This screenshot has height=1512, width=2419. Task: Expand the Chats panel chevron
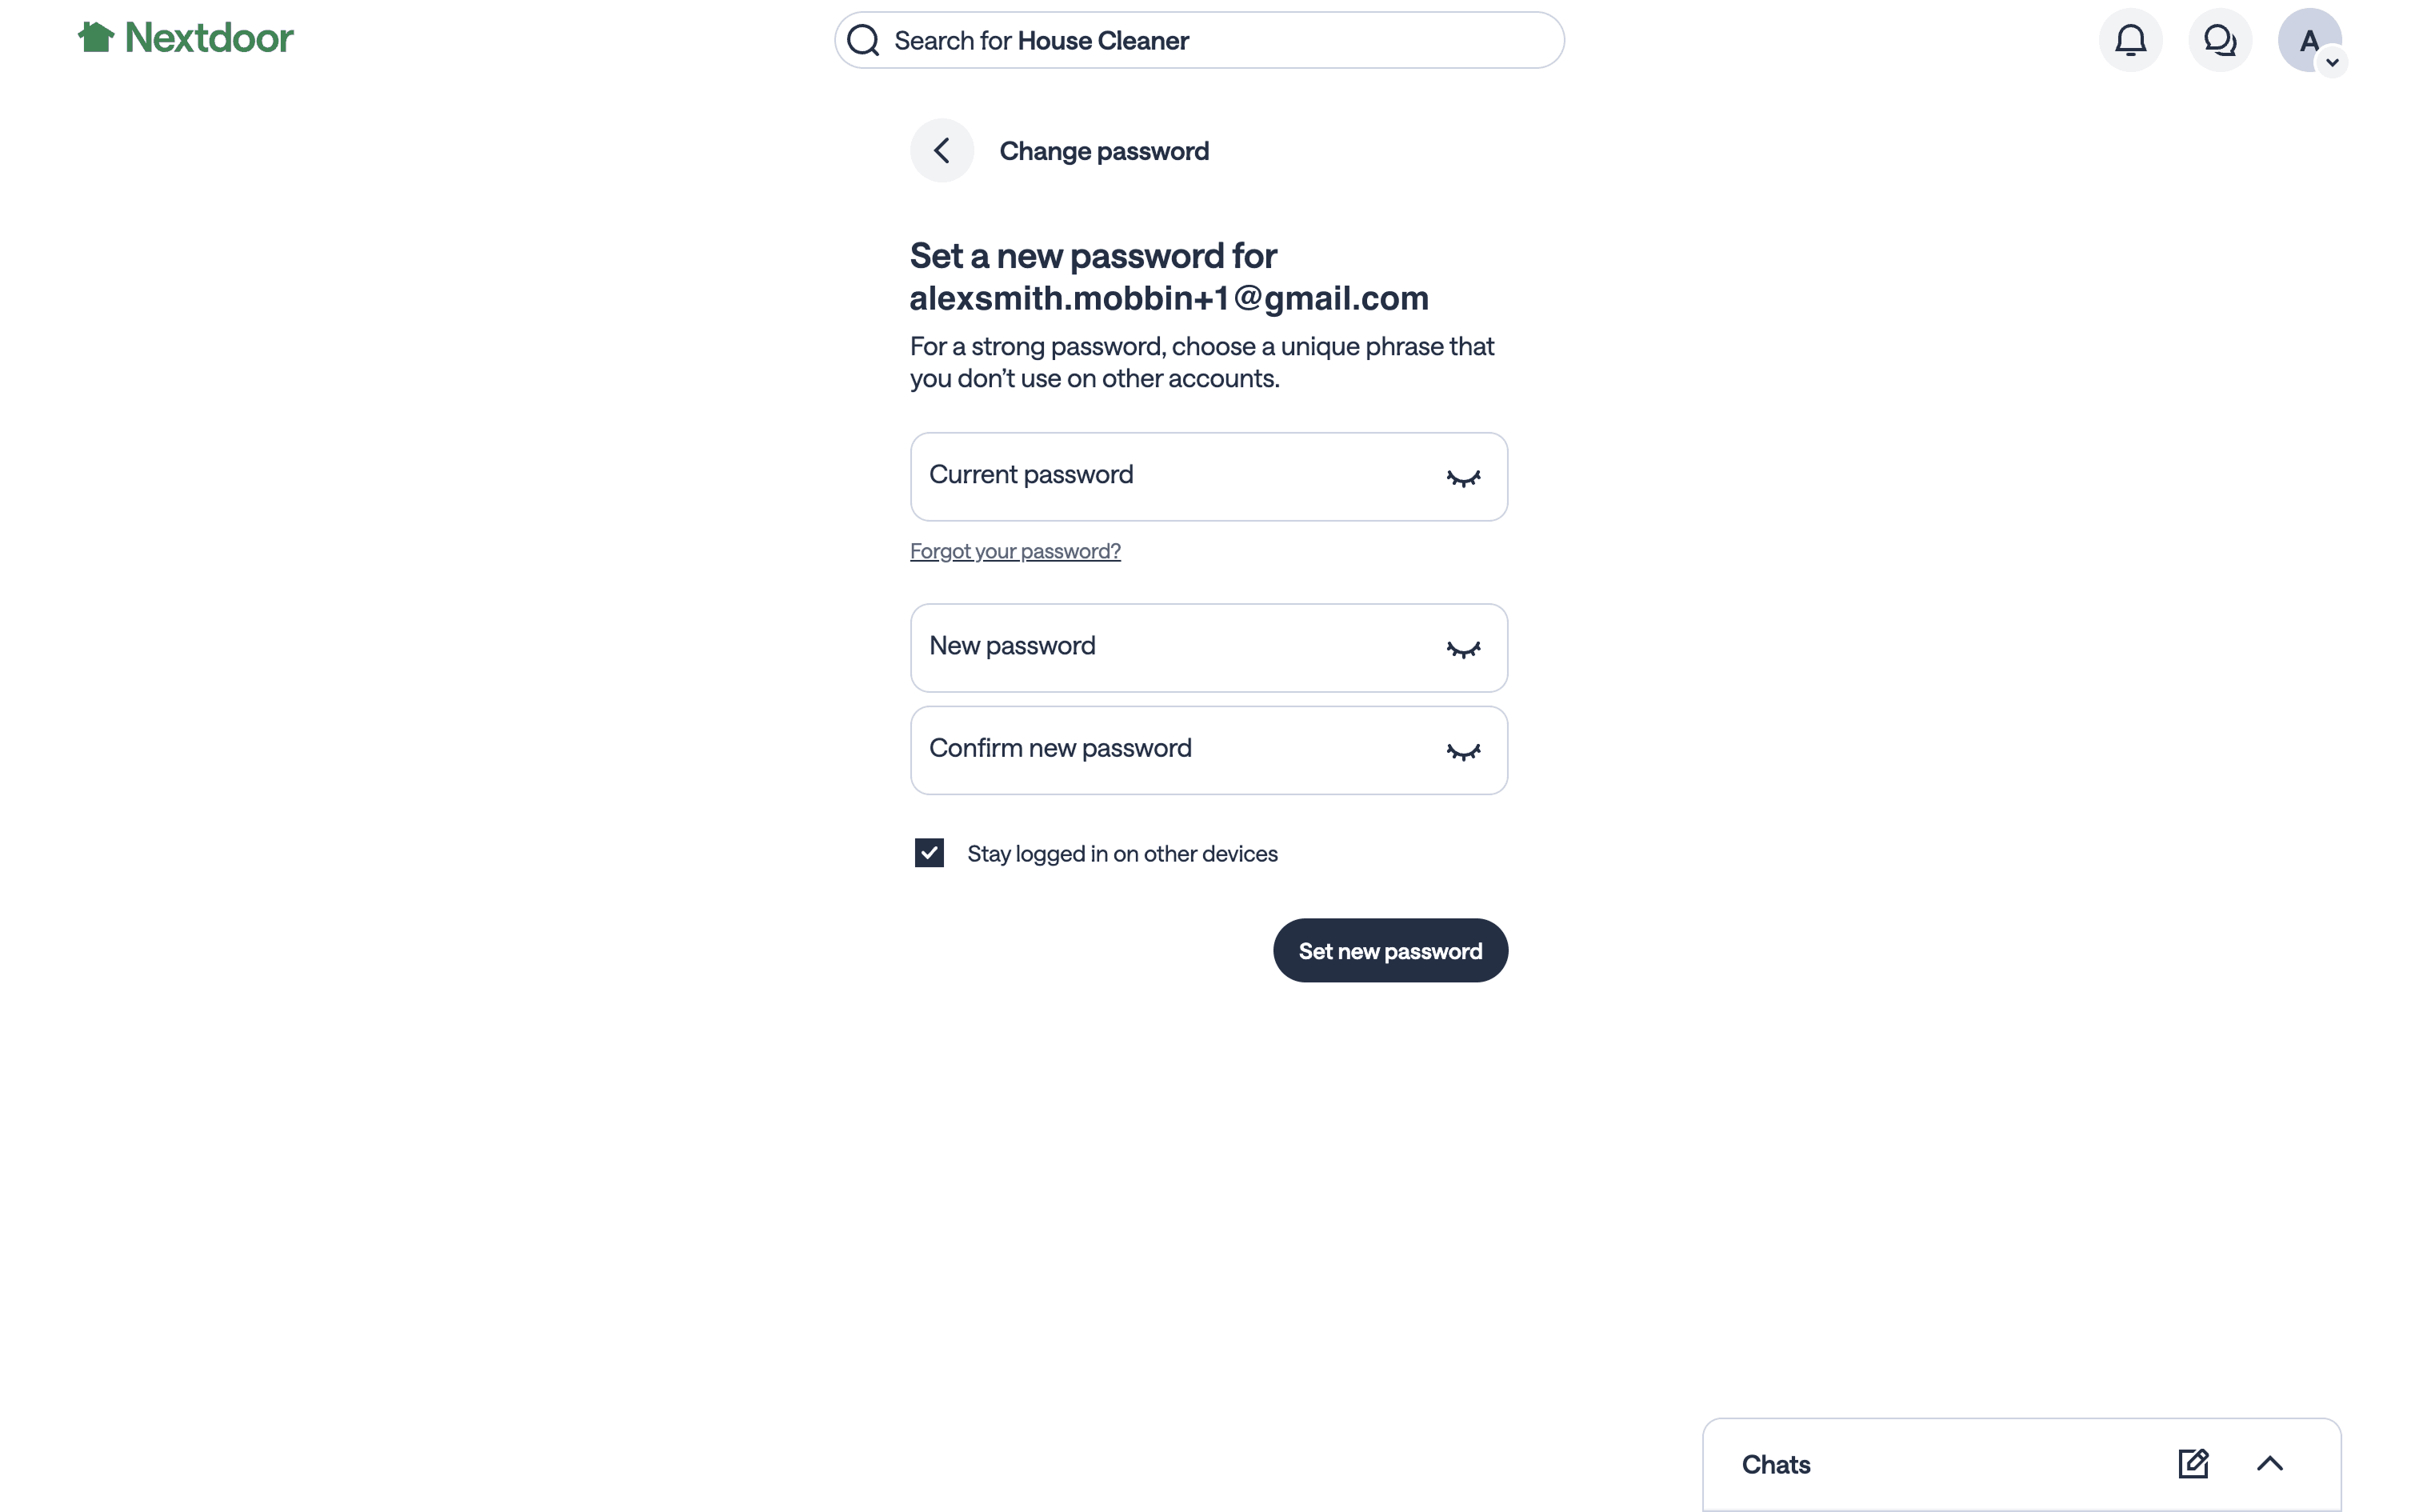tap(2269, 1464)
